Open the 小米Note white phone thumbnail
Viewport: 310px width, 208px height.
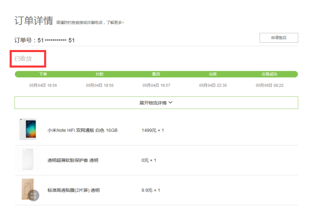tap(28, 129)
